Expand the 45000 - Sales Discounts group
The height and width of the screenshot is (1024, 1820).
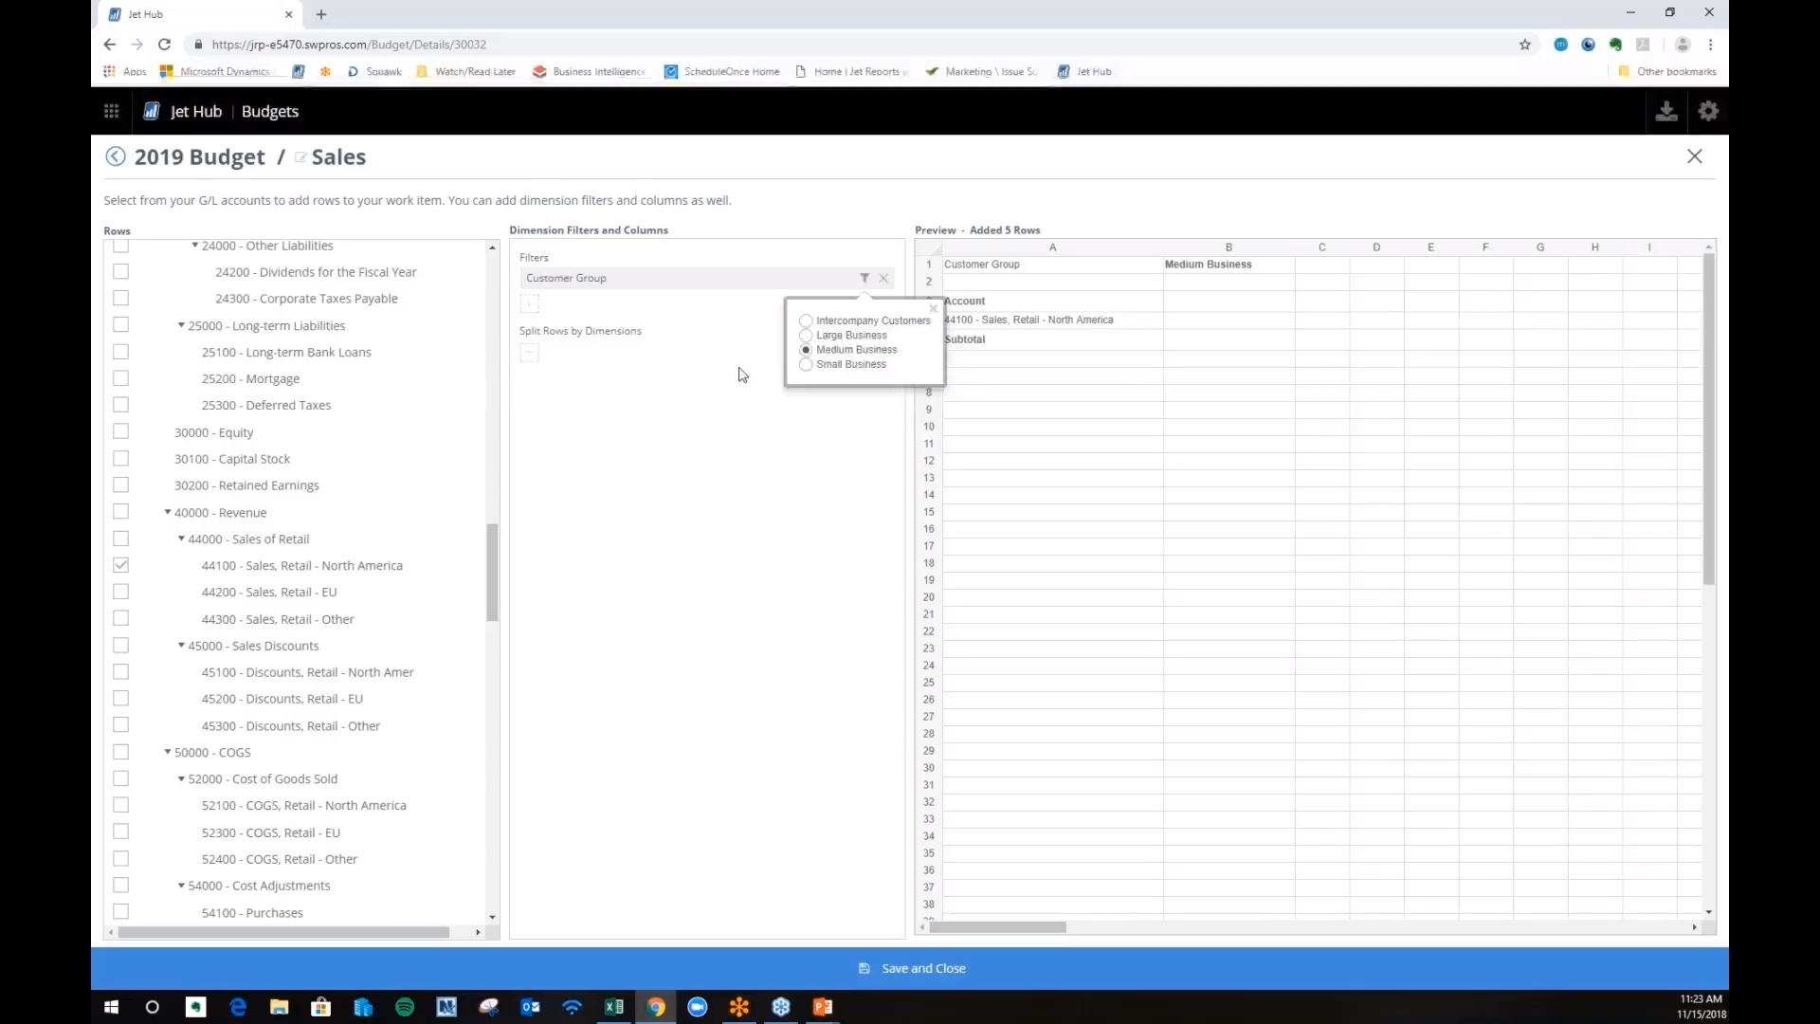pos(181,645)
